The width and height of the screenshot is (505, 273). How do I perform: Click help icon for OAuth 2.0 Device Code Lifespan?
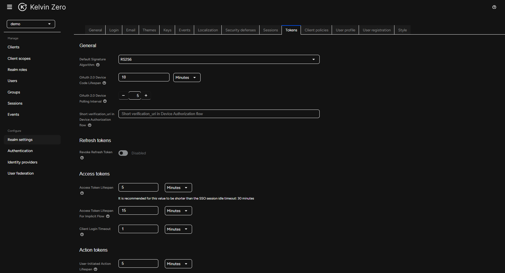pyautogui.click(x=104, y=83)
